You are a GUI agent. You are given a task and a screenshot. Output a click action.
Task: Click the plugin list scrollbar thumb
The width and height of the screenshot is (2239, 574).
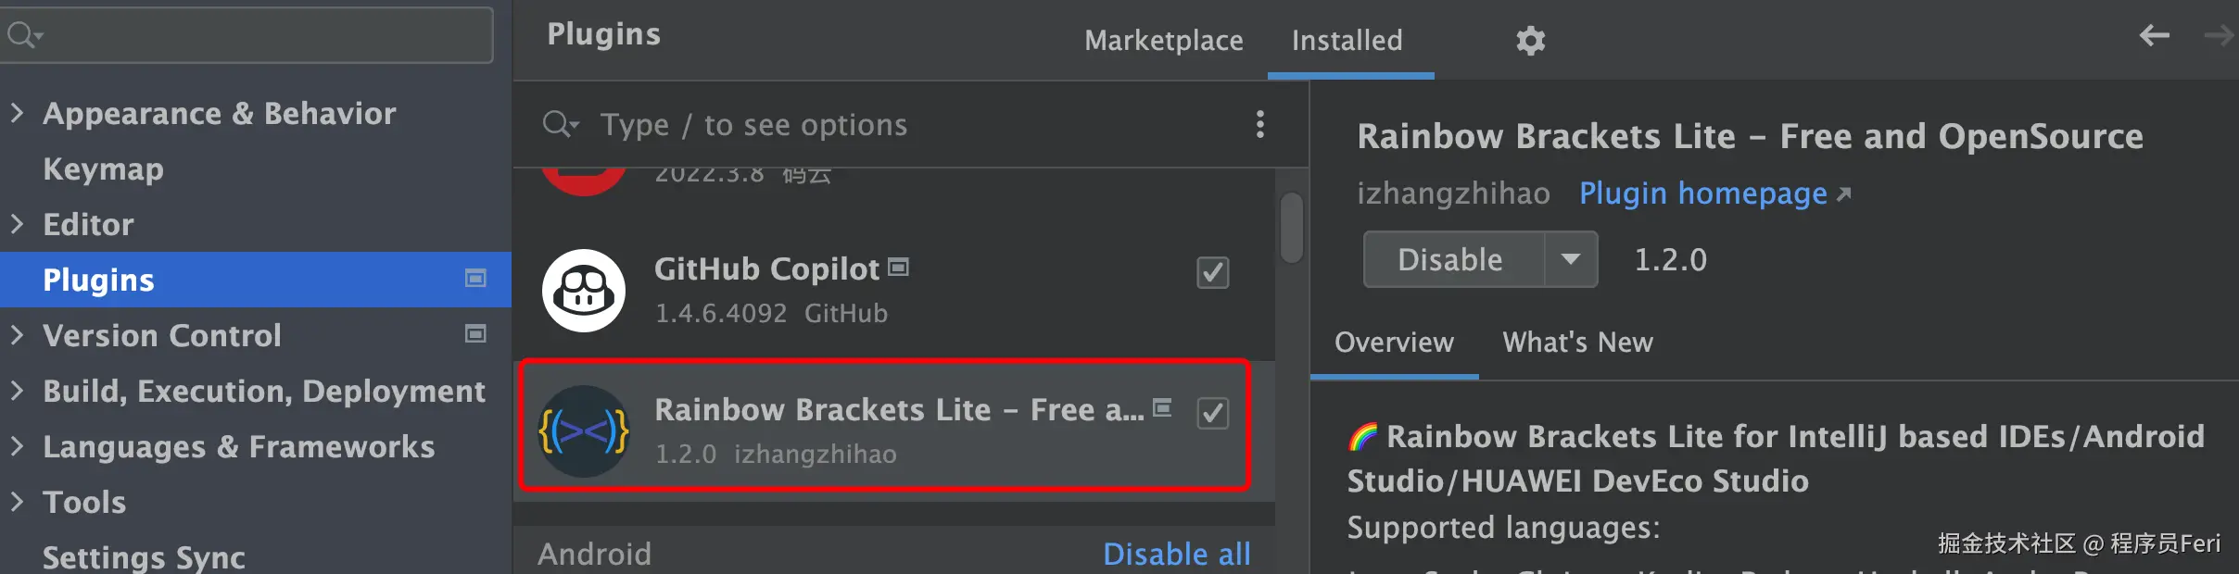1291,228
